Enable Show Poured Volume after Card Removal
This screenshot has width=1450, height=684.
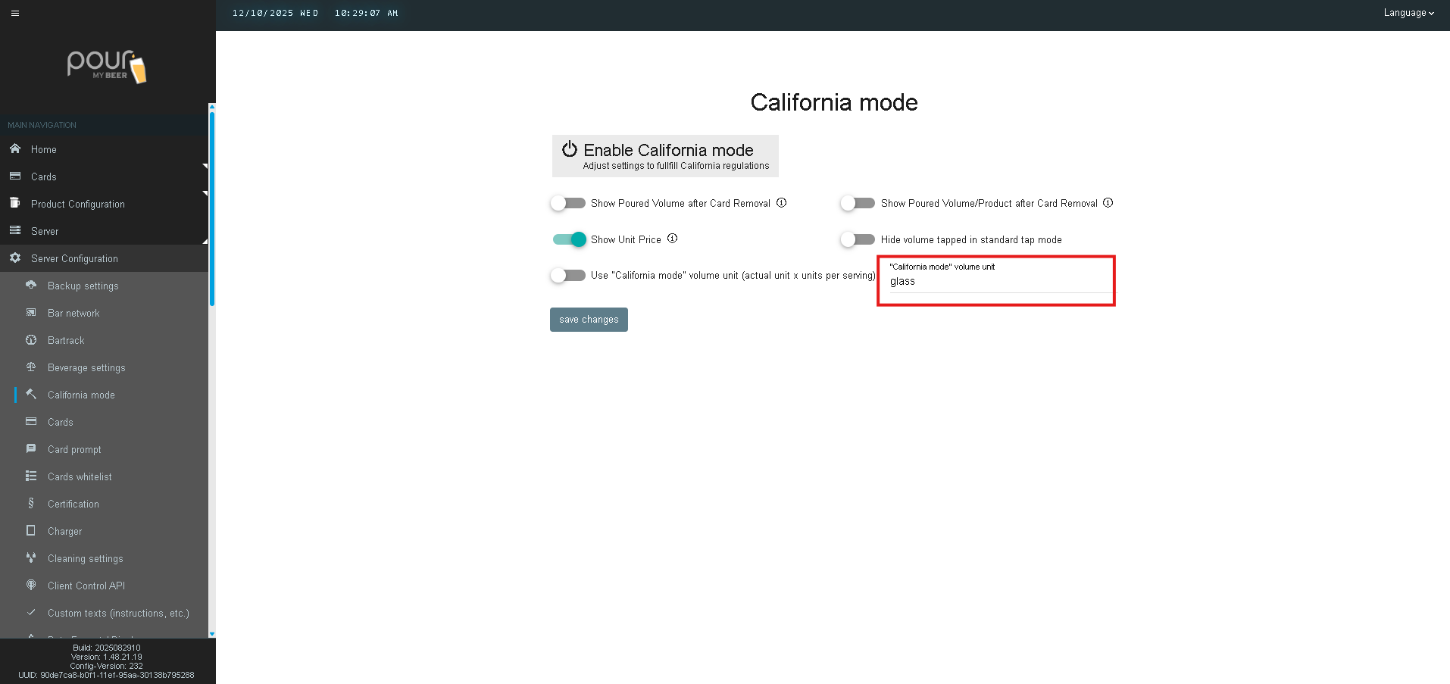568,203
